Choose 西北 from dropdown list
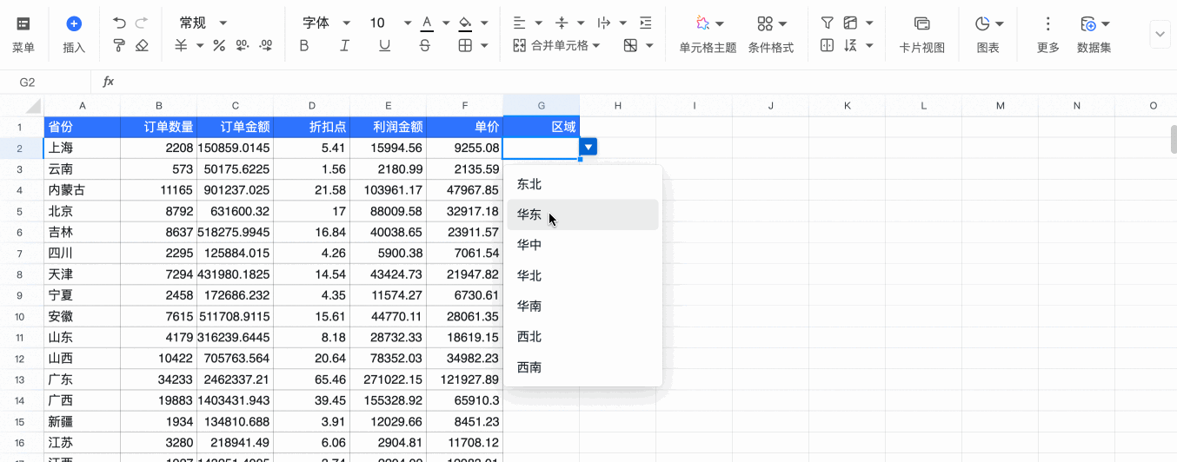Image resolution: width=1177 pixels, height=462 pixels. pyautogui.click(x=582, y=336)
